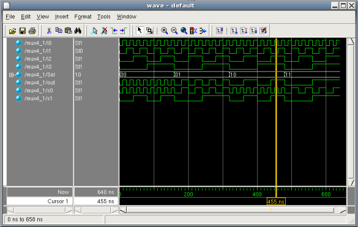This screenshot has width=358, height=227.
Task: Click the Cursor 1 label
Action: tap(58, 201)
